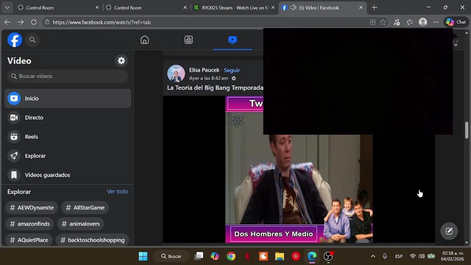Open the amazonfinds hashtag chip
This screenshot has height=265, width=471.
tap(29, 224)
